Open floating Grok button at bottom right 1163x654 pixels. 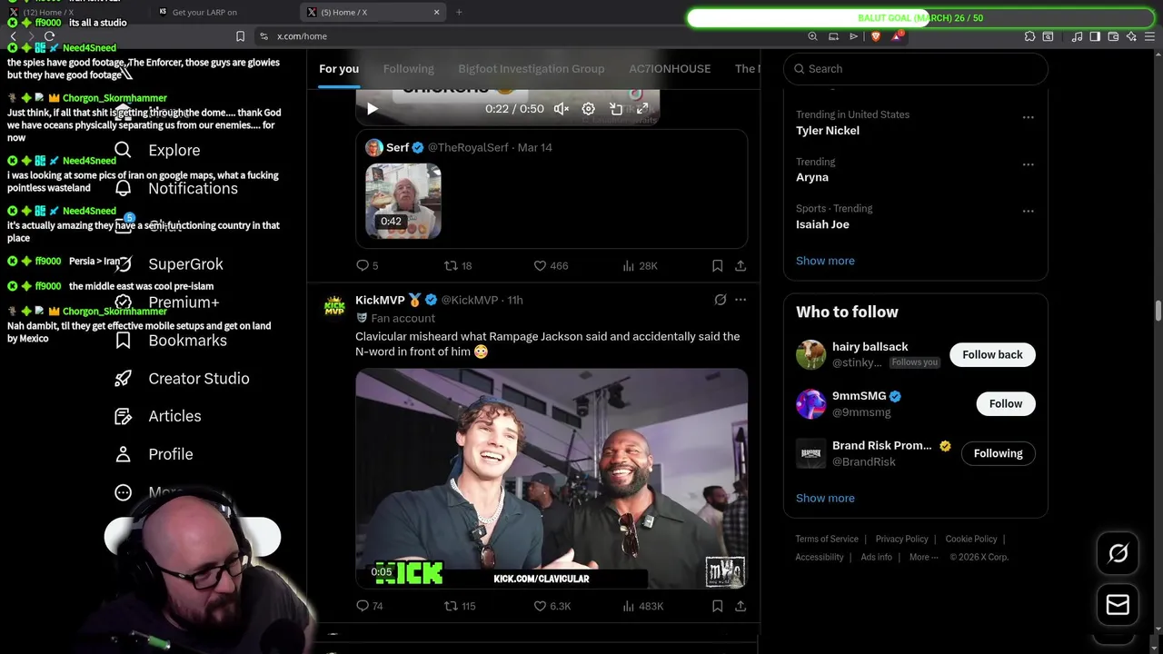(1118, 553)
